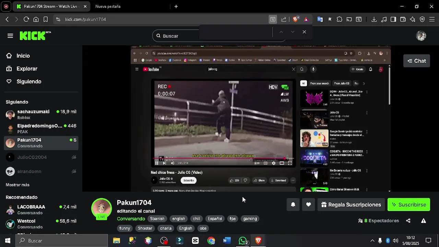The image size is (439, 247).
Task: Select the Español tag
Action: 215,219
